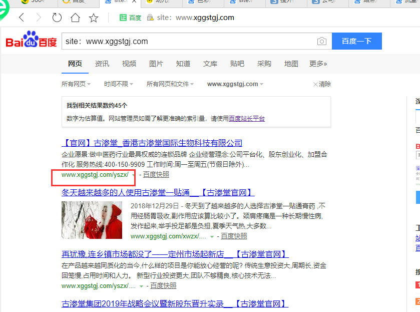Screen dimensions: 420x312
Task: Click the snippet text starting 数字为估算值
Action: pos(166,119)
